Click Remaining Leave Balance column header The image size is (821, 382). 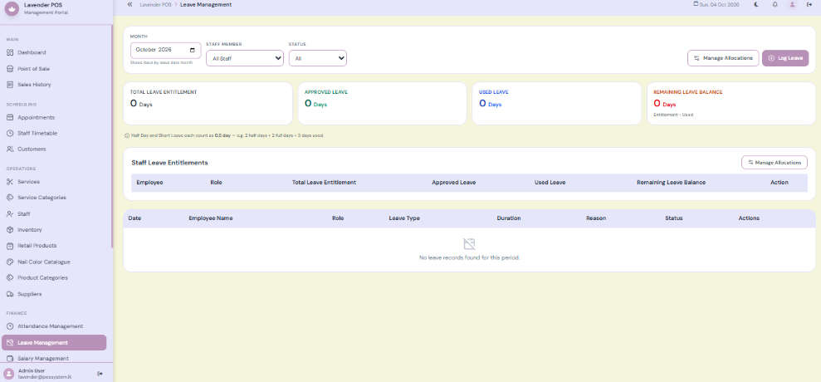coord(672,183)
